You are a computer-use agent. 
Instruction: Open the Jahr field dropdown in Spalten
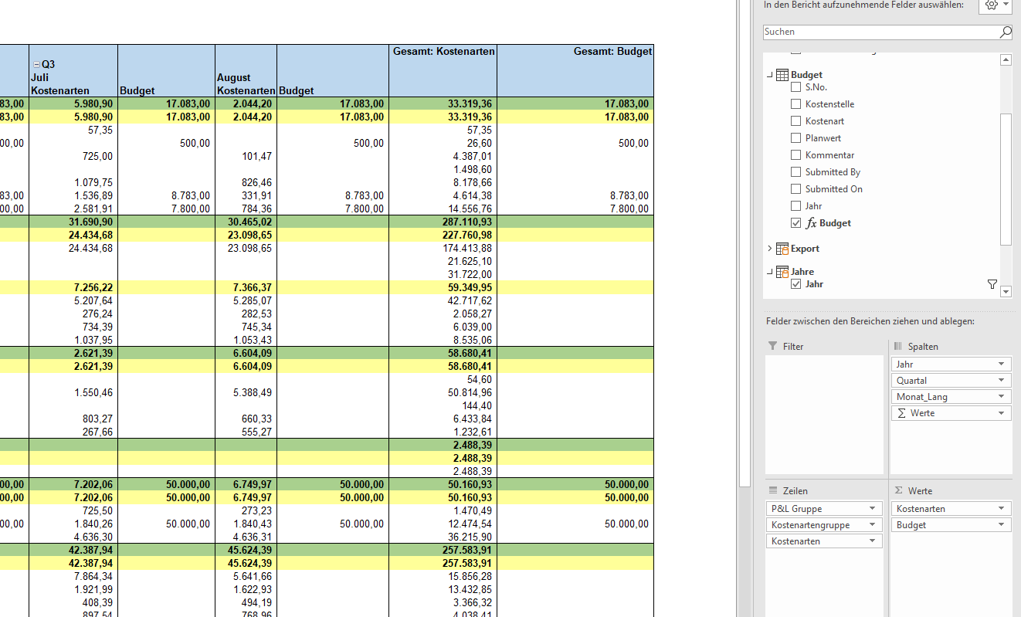(x=1002, y=364)
